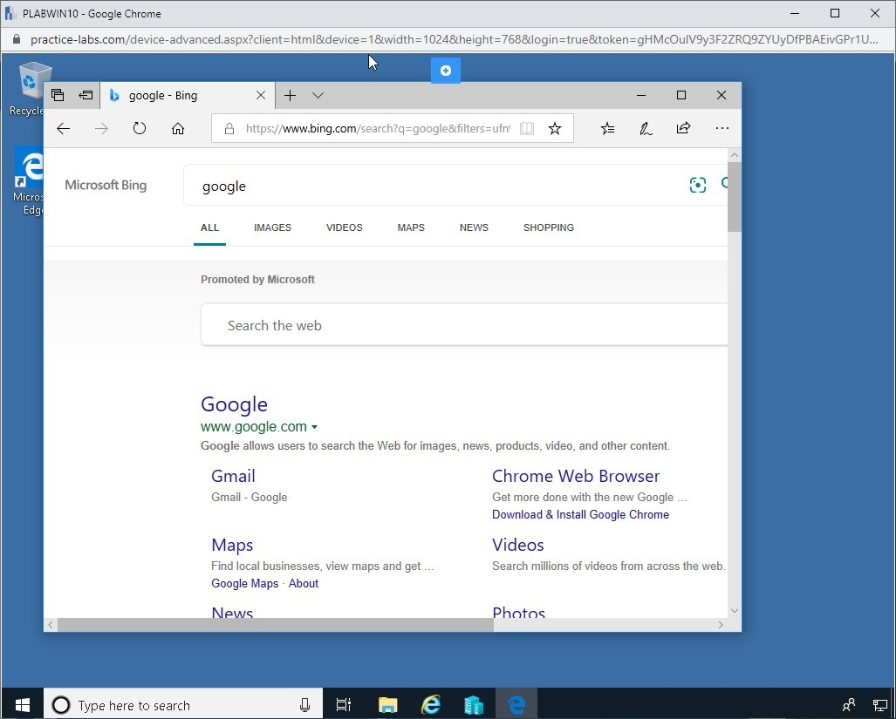Toggle reading view icon in address bar
The image size is (896, 719).
click(527, 128)
